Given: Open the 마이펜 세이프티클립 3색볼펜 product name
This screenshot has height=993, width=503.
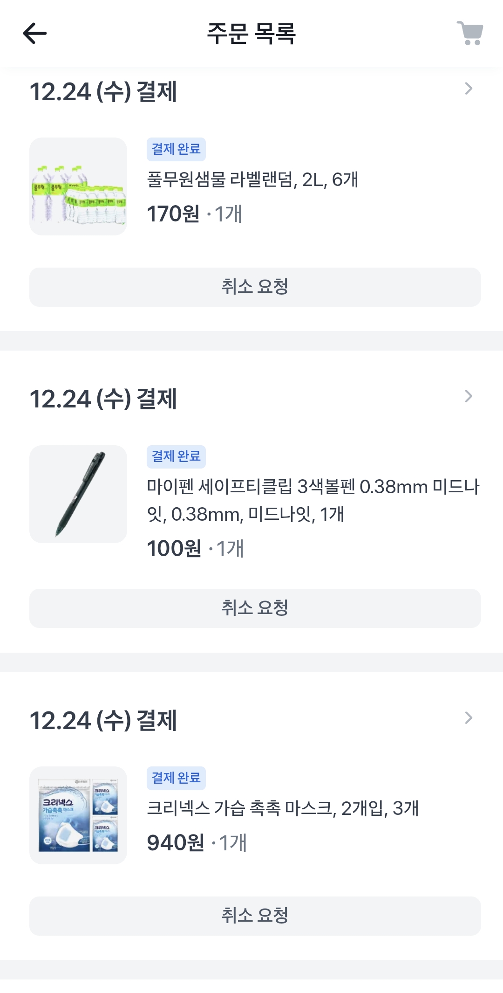Looking at the screenshot, I should point(313,500).
